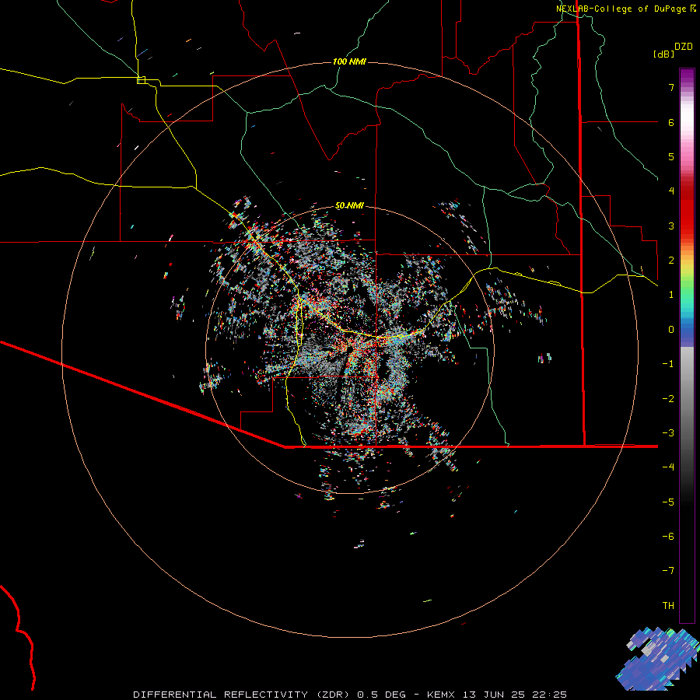The image size is (700, 700).
Task: Click the KEMX station identifier in the caption
Action: tap(441, 695)
